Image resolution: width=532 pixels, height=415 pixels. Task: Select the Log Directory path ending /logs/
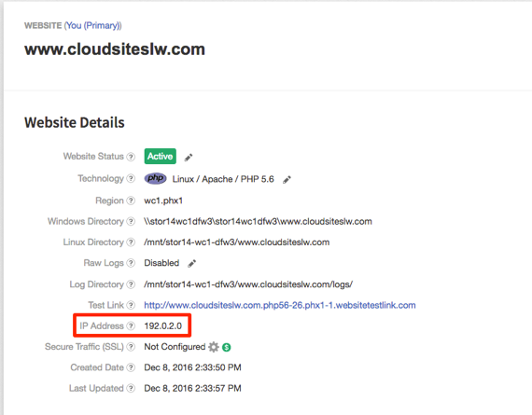pos(248,284)
